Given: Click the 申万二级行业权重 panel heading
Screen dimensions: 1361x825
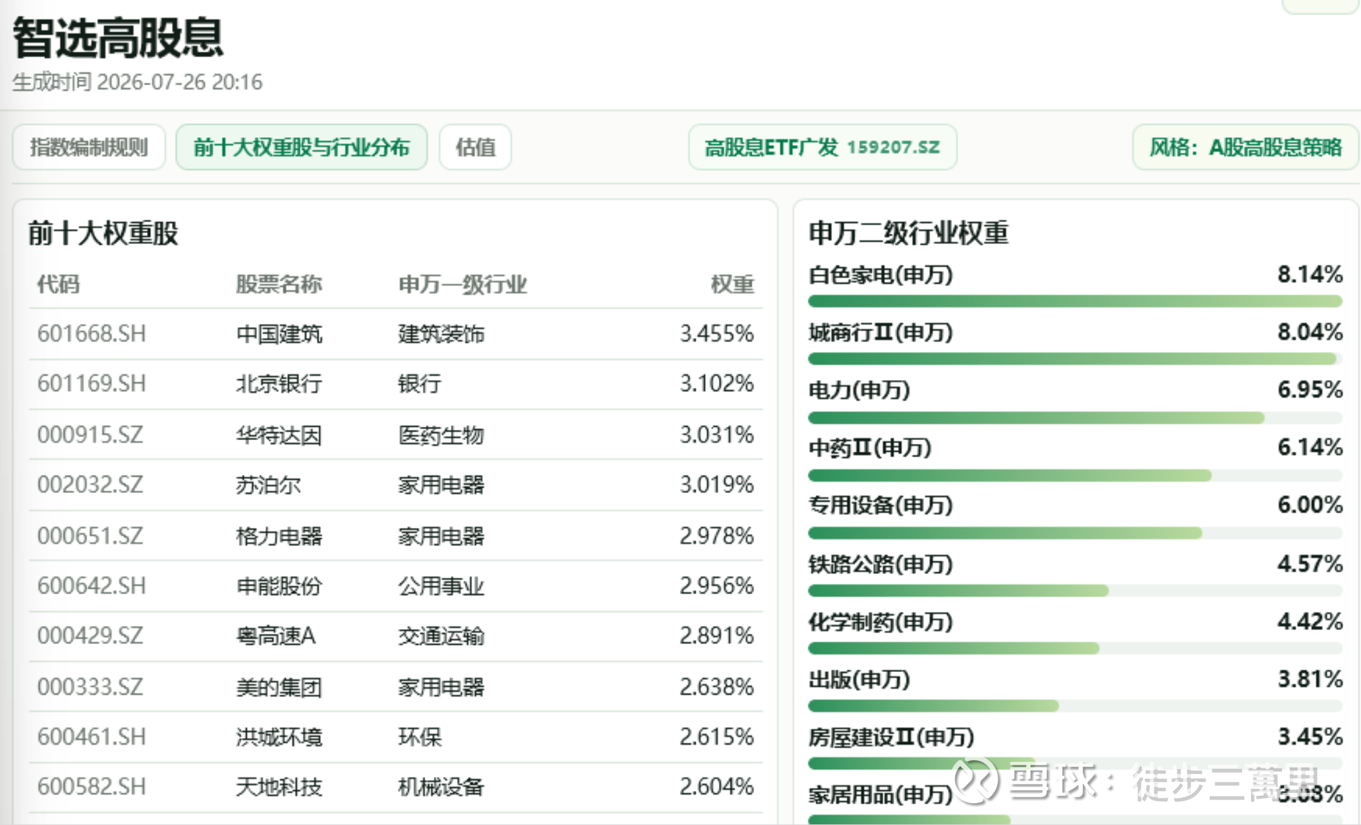Looking at the screenshot, I should (908, 233).
